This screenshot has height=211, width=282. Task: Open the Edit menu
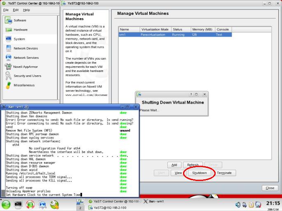point(16,10)
